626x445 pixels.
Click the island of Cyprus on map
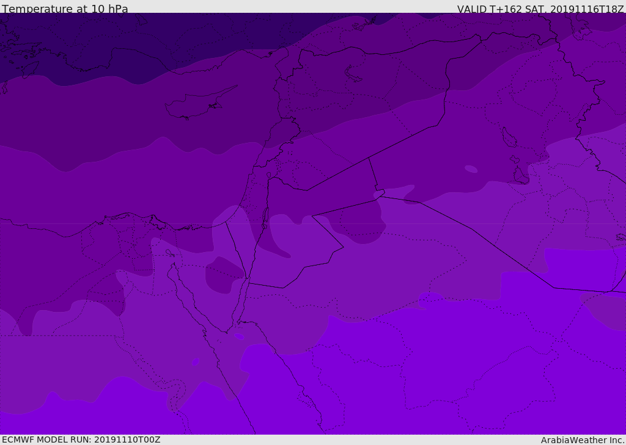(x=200, y=104)
